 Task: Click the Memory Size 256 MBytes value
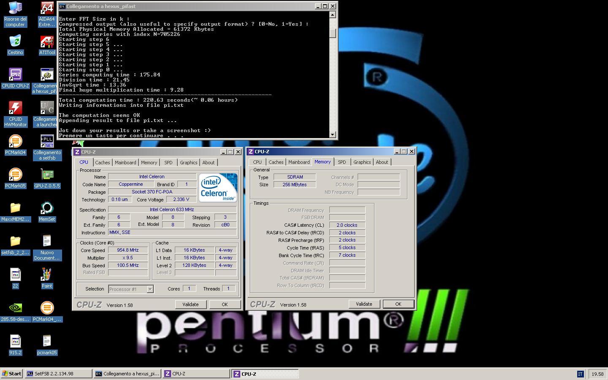click(295, 185)
